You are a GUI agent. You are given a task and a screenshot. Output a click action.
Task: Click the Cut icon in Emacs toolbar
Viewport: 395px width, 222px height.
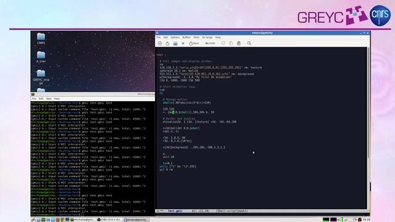[x=223, y=43]
